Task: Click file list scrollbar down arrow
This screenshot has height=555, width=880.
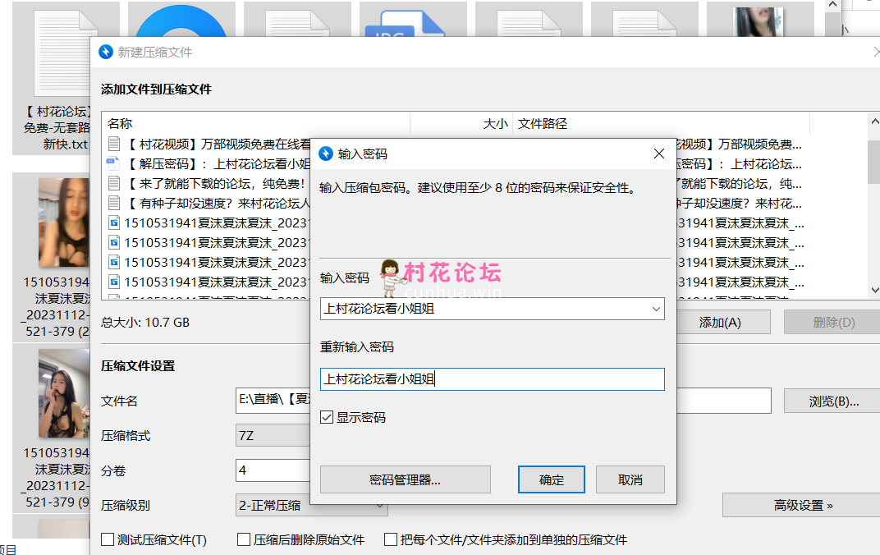Action: (873, 290)
